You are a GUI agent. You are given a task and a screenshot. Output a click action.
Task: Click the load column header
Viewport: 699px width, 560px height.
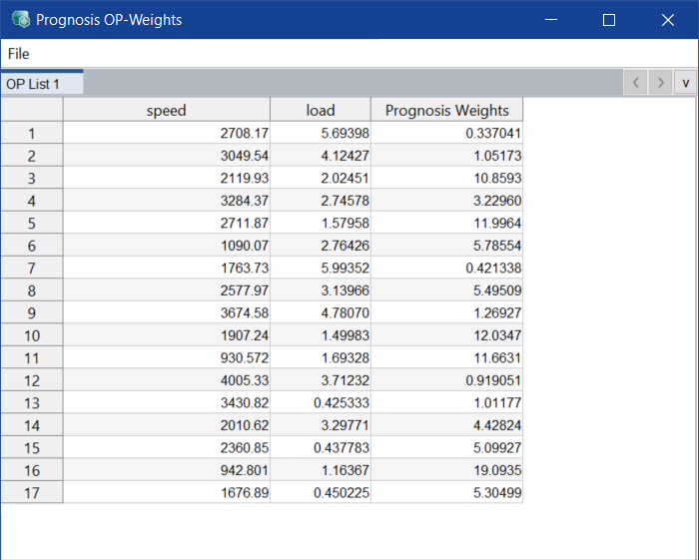[x=320, y=110]
